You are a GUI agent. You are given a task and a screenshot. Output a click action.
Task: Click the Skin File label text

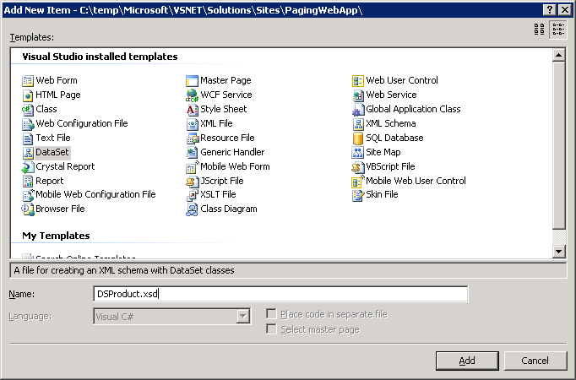382,194
